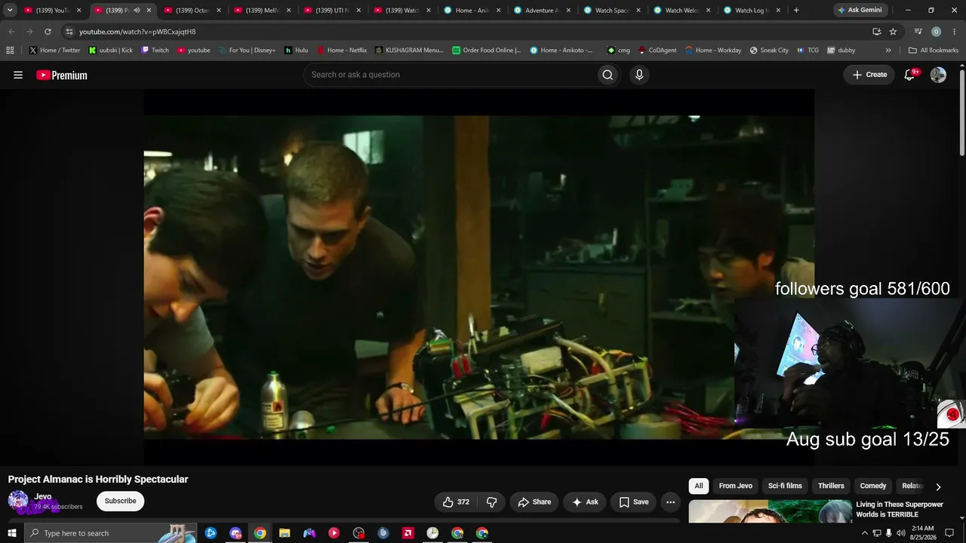The height and width of the screenshot is (543, 966).
Task: Open Chrome profile avatar
Action: pyautogui.click(x=937, y=32)
